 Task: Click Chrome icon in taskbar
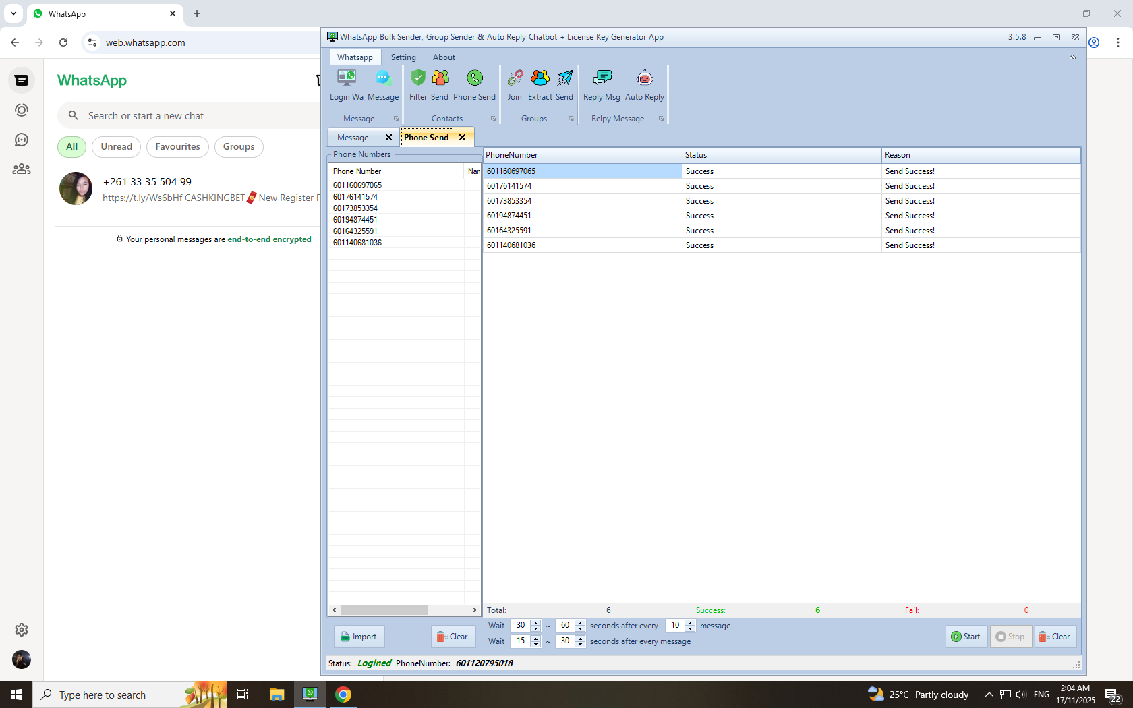343,695
